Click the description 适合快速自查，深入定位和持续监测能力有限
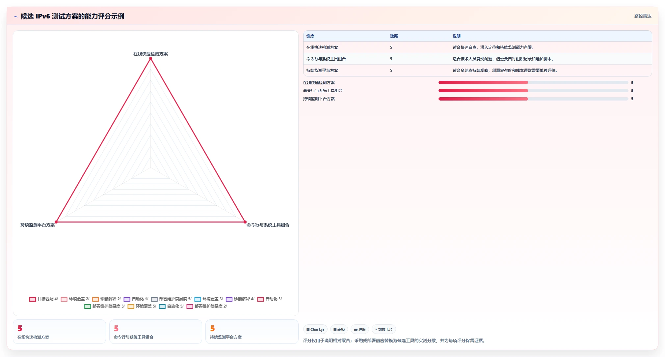 tap(493, 47)
